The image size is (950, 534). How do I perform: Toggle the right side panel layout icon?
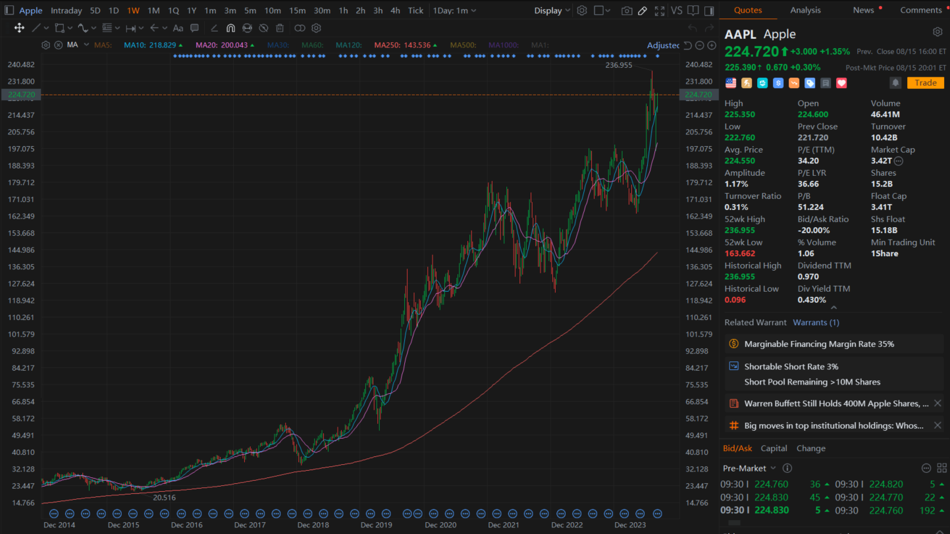point(709,11)
